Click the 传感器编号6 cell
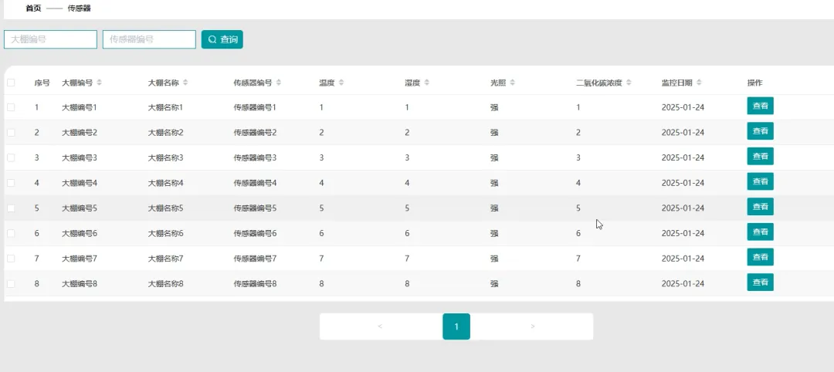Screen dimensions: 834x372 pos(255,233)
